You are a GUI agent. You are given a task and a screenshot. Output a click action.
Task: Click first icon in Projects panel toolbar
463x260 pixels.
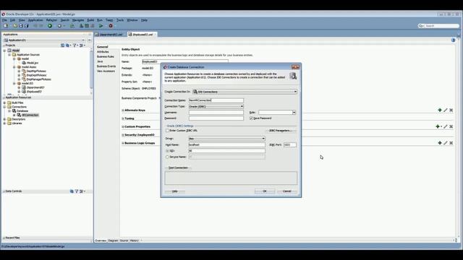pyautogui.click(x=62, y=45)
